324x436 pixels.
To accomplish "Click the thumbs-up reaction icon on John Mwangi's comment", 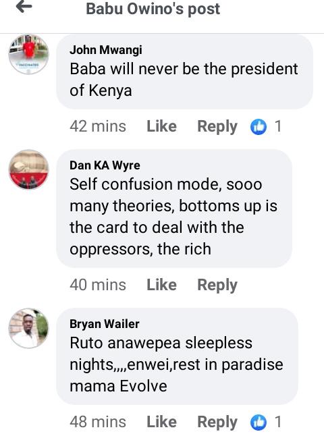I will click(x=259, y=127).
